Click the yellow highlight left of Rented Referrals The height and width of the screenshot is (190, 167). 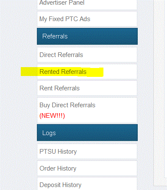[x=29, y=72]
